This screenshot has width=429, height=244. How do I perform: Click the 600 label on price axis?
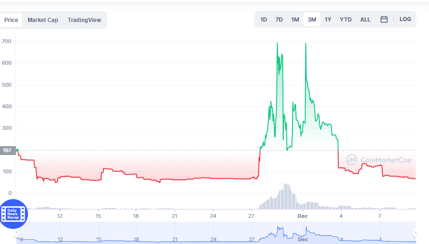7,63
